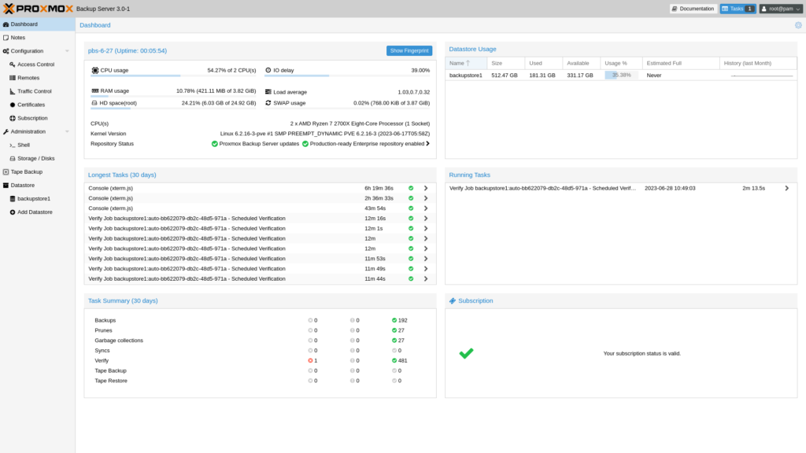Image resolution: width=806 pixels, height=453 pixels.
Task: Open the Documentation button
Action: coord(693,9)
